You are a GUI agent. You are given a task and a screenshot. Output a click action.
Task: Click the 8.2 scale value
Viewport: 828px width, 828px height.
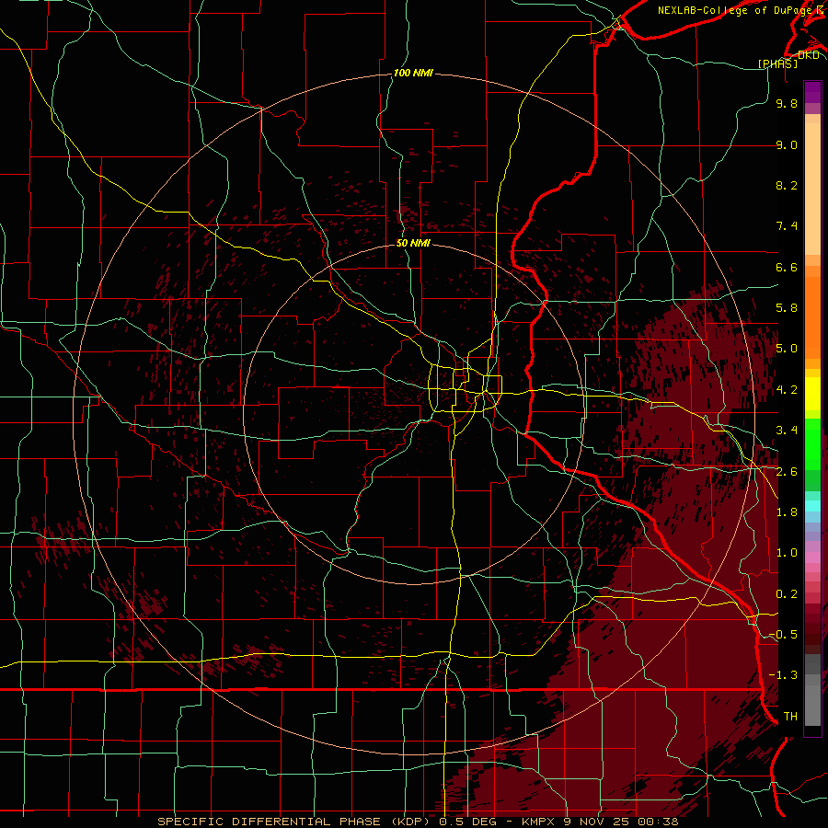787,185
